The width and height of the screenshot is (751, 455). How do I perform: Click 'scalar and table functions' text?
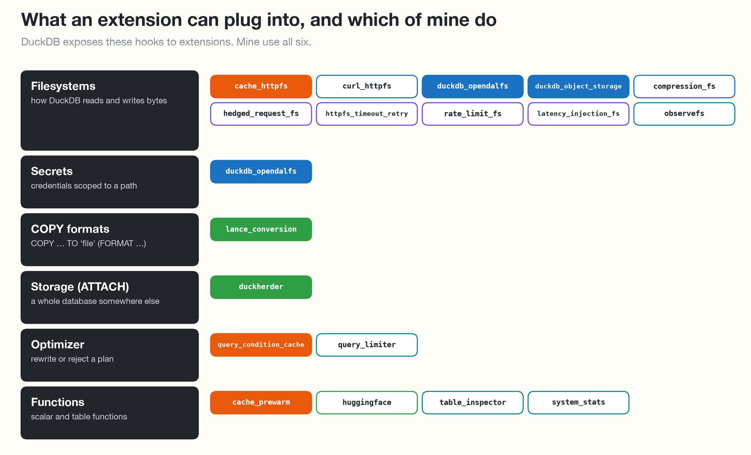[79, 417]
